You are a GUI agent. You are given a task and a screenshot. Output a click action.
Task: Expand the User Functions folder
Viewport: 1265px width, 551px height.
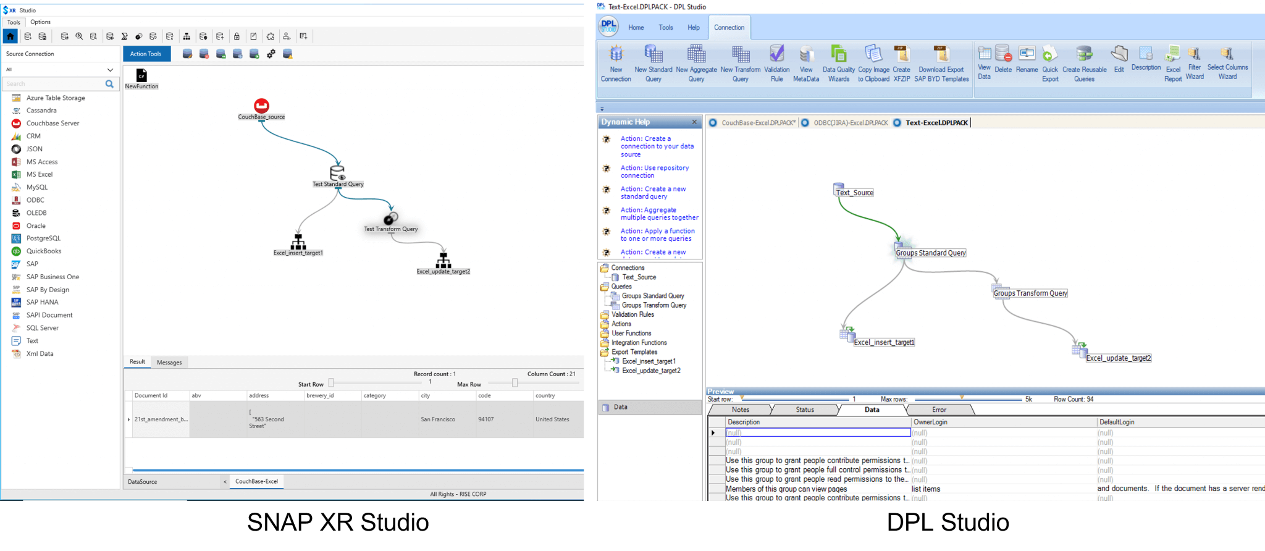[x=604, y=334]
